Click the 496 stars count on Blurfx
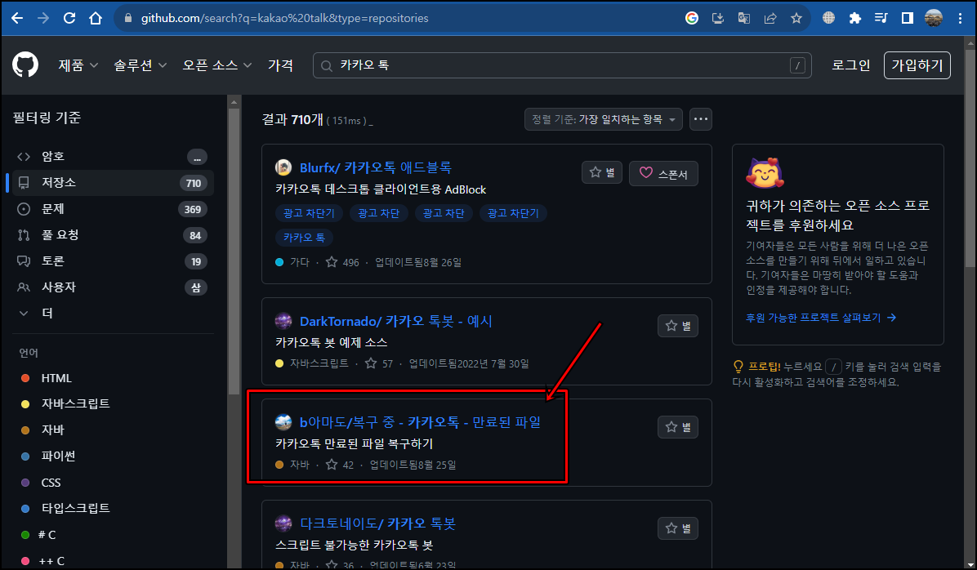 point(343,262)
